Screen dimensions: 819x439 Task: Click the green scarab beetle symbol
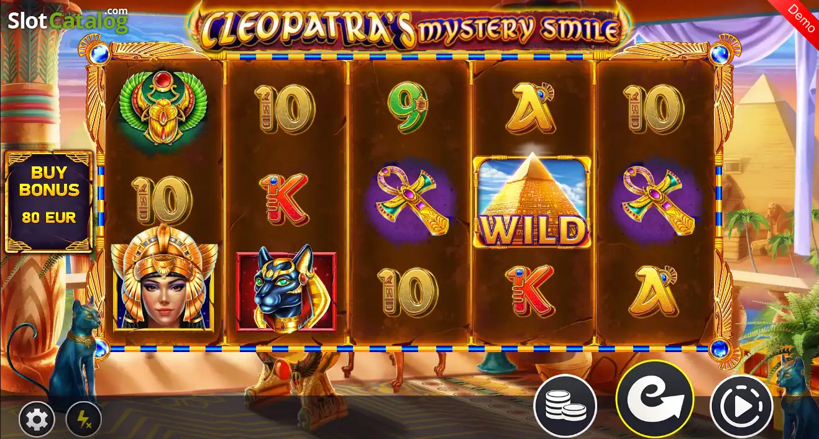(x=163, y=108)
